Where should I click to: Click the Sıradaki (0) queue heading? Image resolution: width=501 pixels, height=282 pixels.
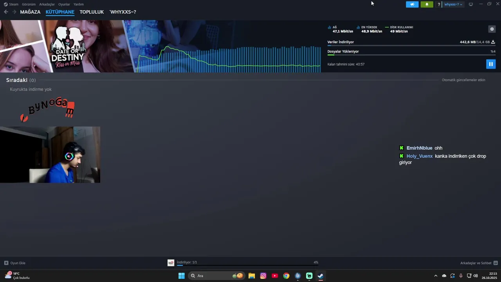[21, 80]
